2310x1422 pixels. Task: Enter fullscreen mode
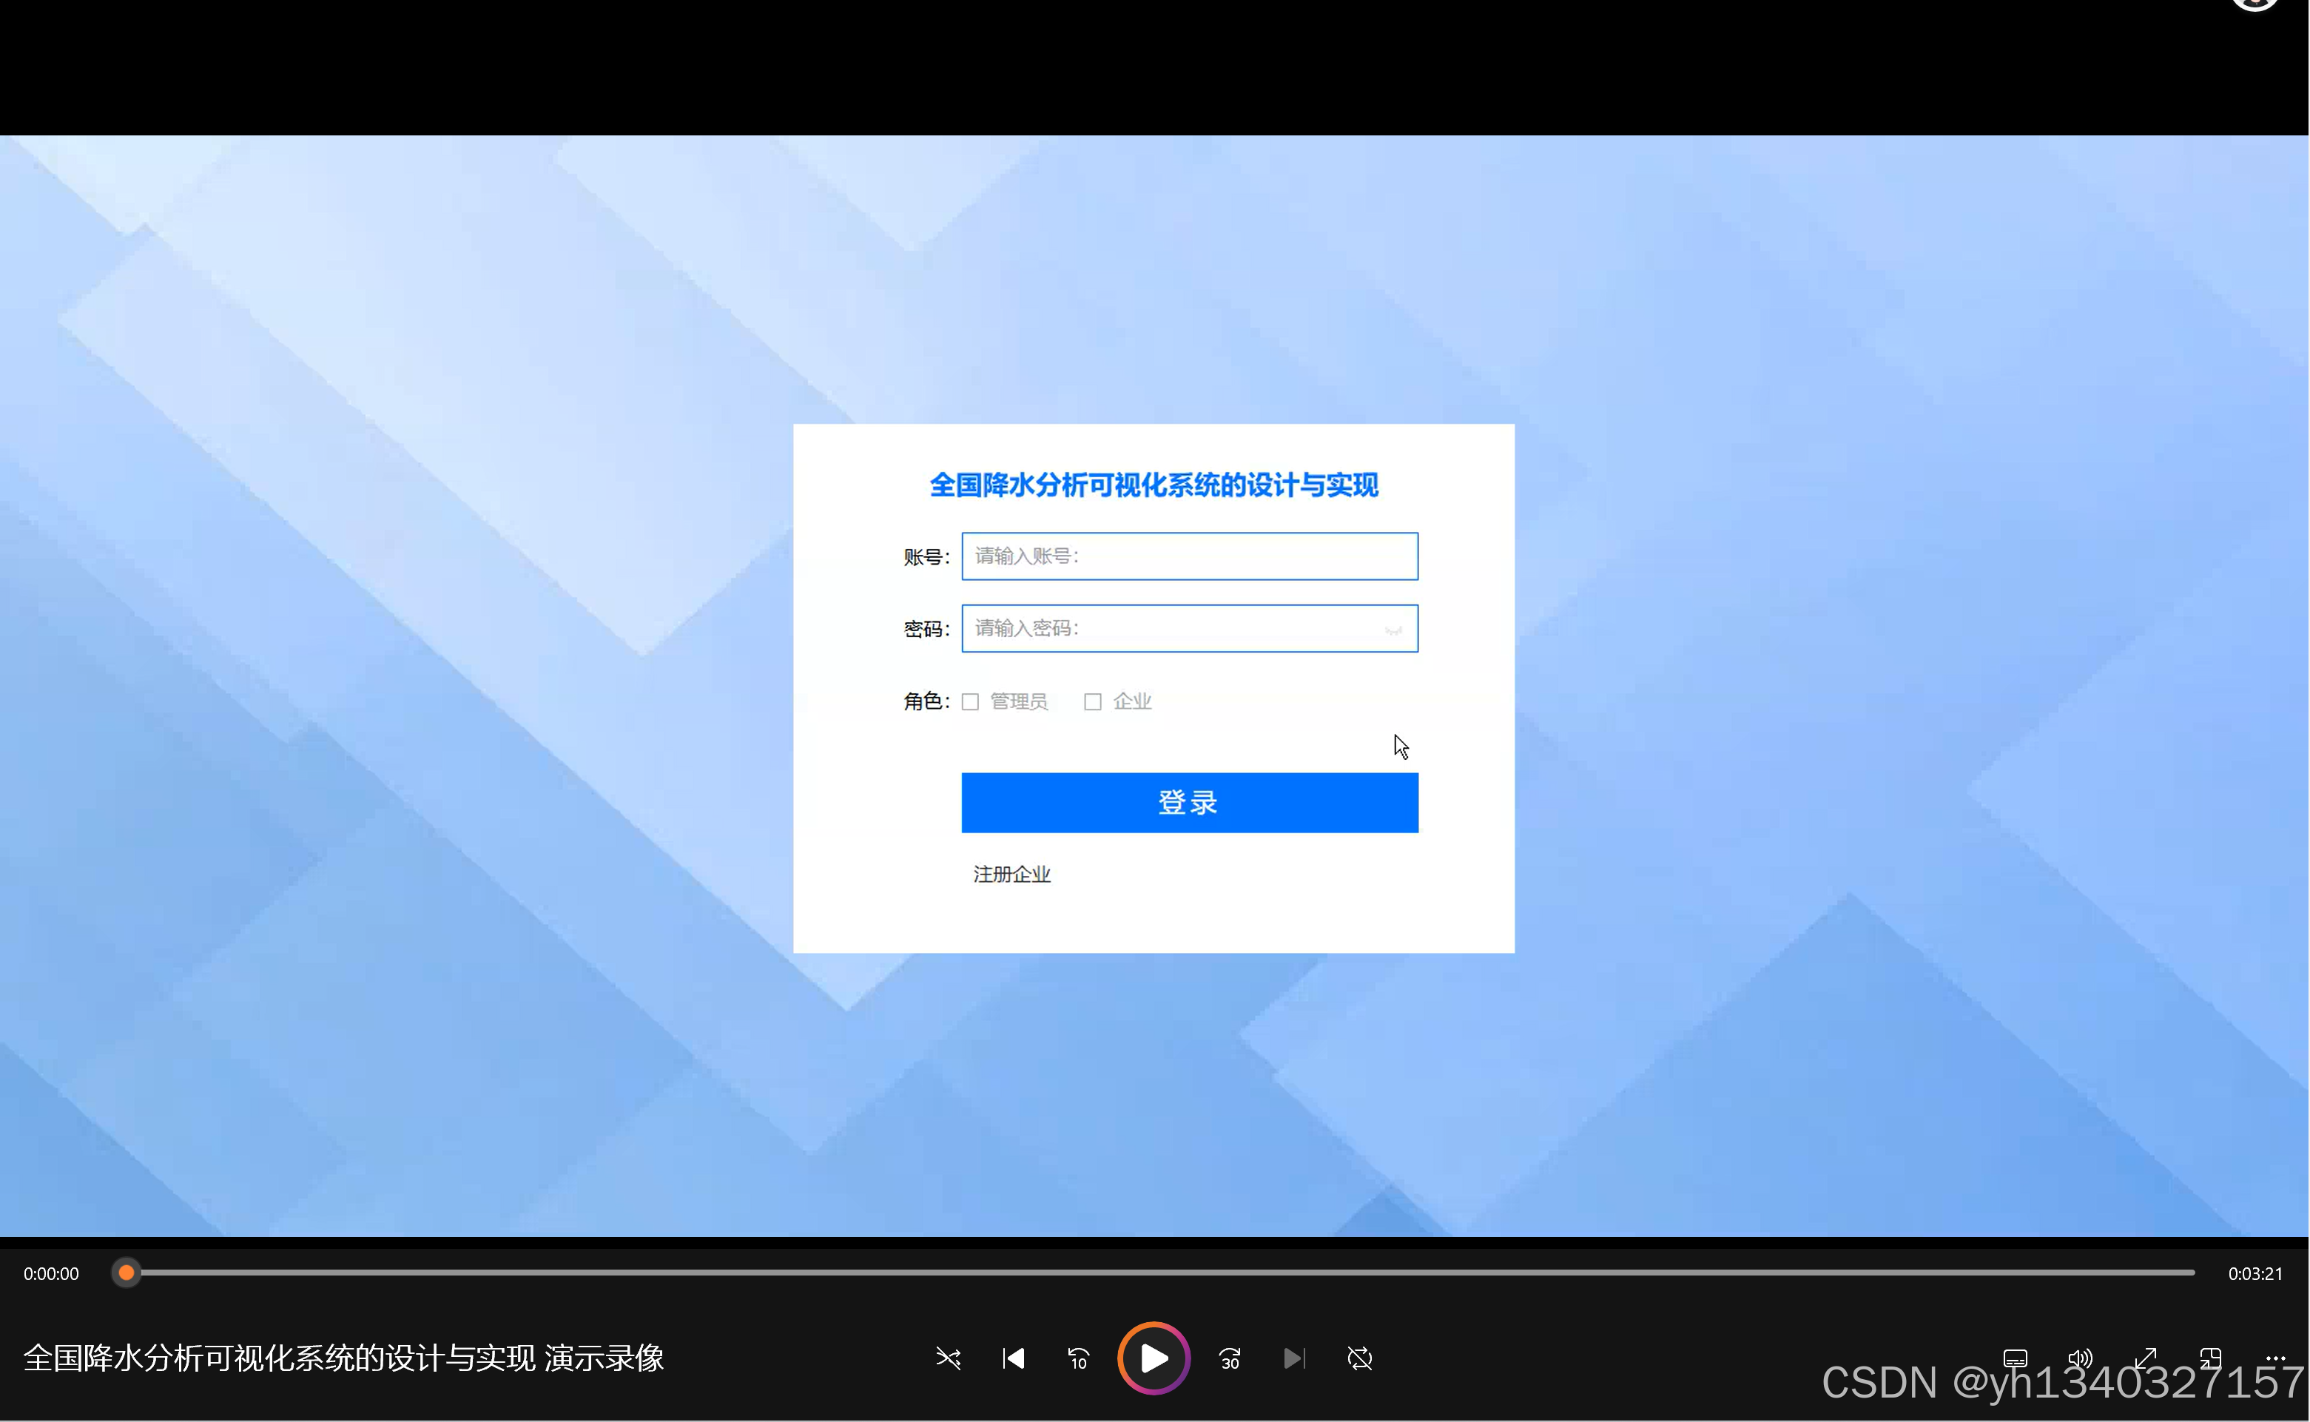(2146, 1358)
